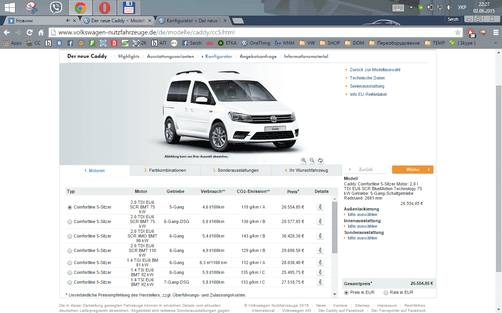502x313 pixels.
Task: Show details for 26.554,85 € engine
Action: 320,207
